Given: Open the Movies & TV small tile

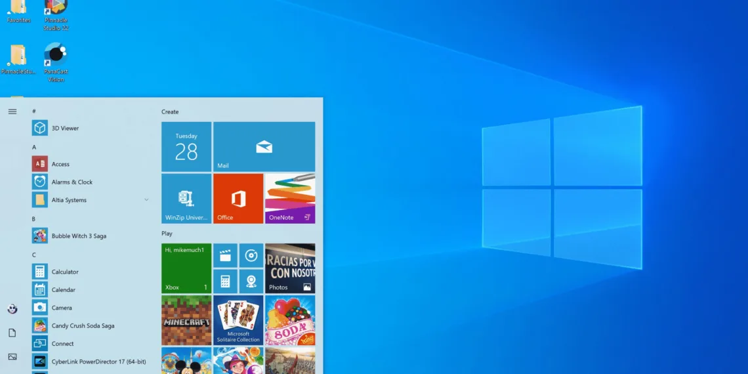Looking at the screenshot, I should click(x=225, y=255).
